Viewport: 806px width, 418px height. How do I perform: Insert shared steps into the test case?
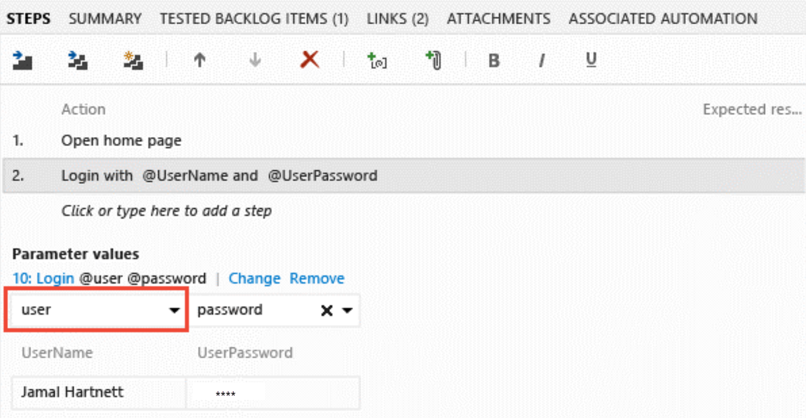[x=77, y=60]
